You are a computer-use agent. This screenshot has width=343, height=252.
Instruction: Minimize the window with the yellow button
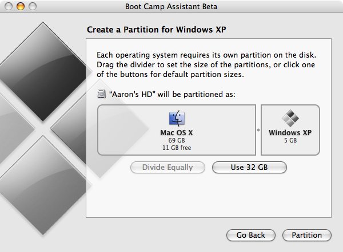[x=21, y=7]
